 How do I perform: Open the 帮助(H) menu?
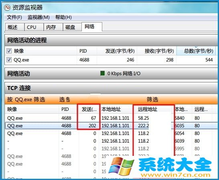[63, 18]
